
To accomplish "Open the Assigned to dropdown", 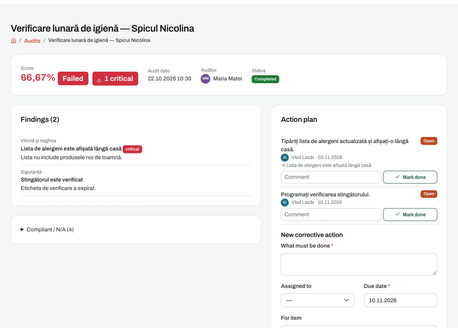I will point(318,300).
